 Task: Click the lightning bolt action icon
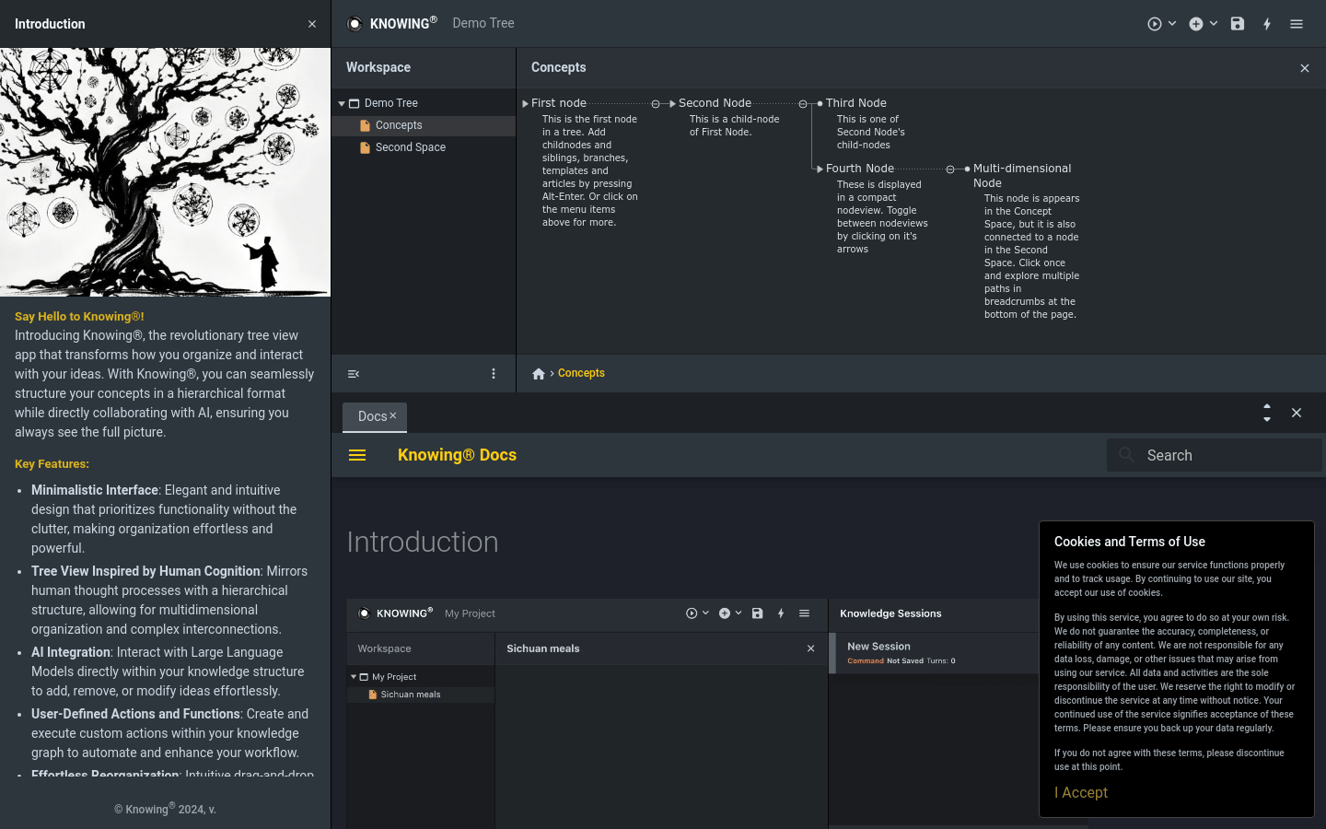[x=1267, y=24]
